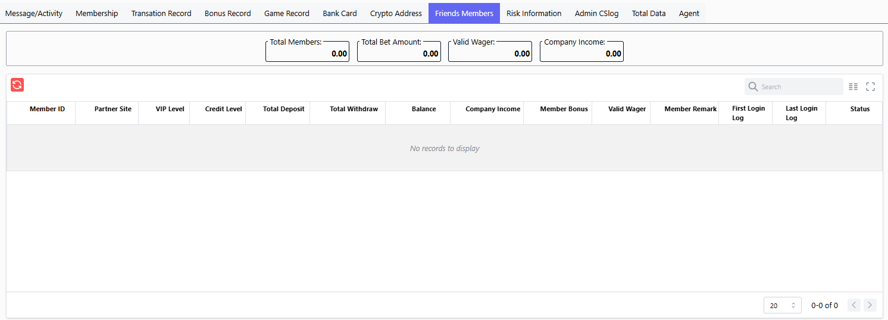
Task: Switch to the Message/Activity tab
Action: coord(34,13)
